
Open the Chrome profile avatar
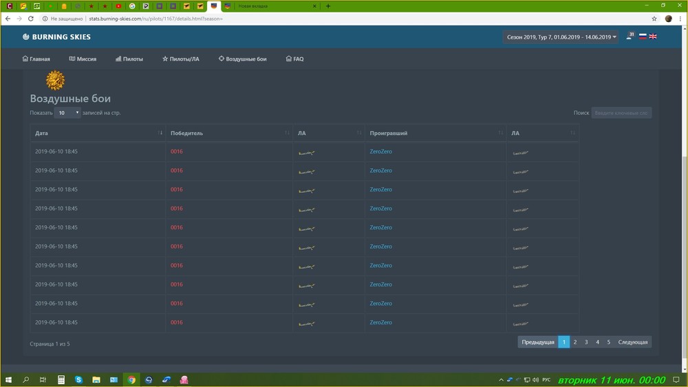tap(669, 19)
